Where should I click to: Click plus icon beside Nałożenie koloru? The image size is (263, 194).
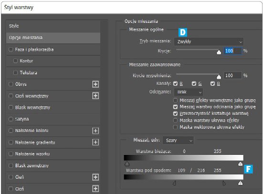[95, 131]
